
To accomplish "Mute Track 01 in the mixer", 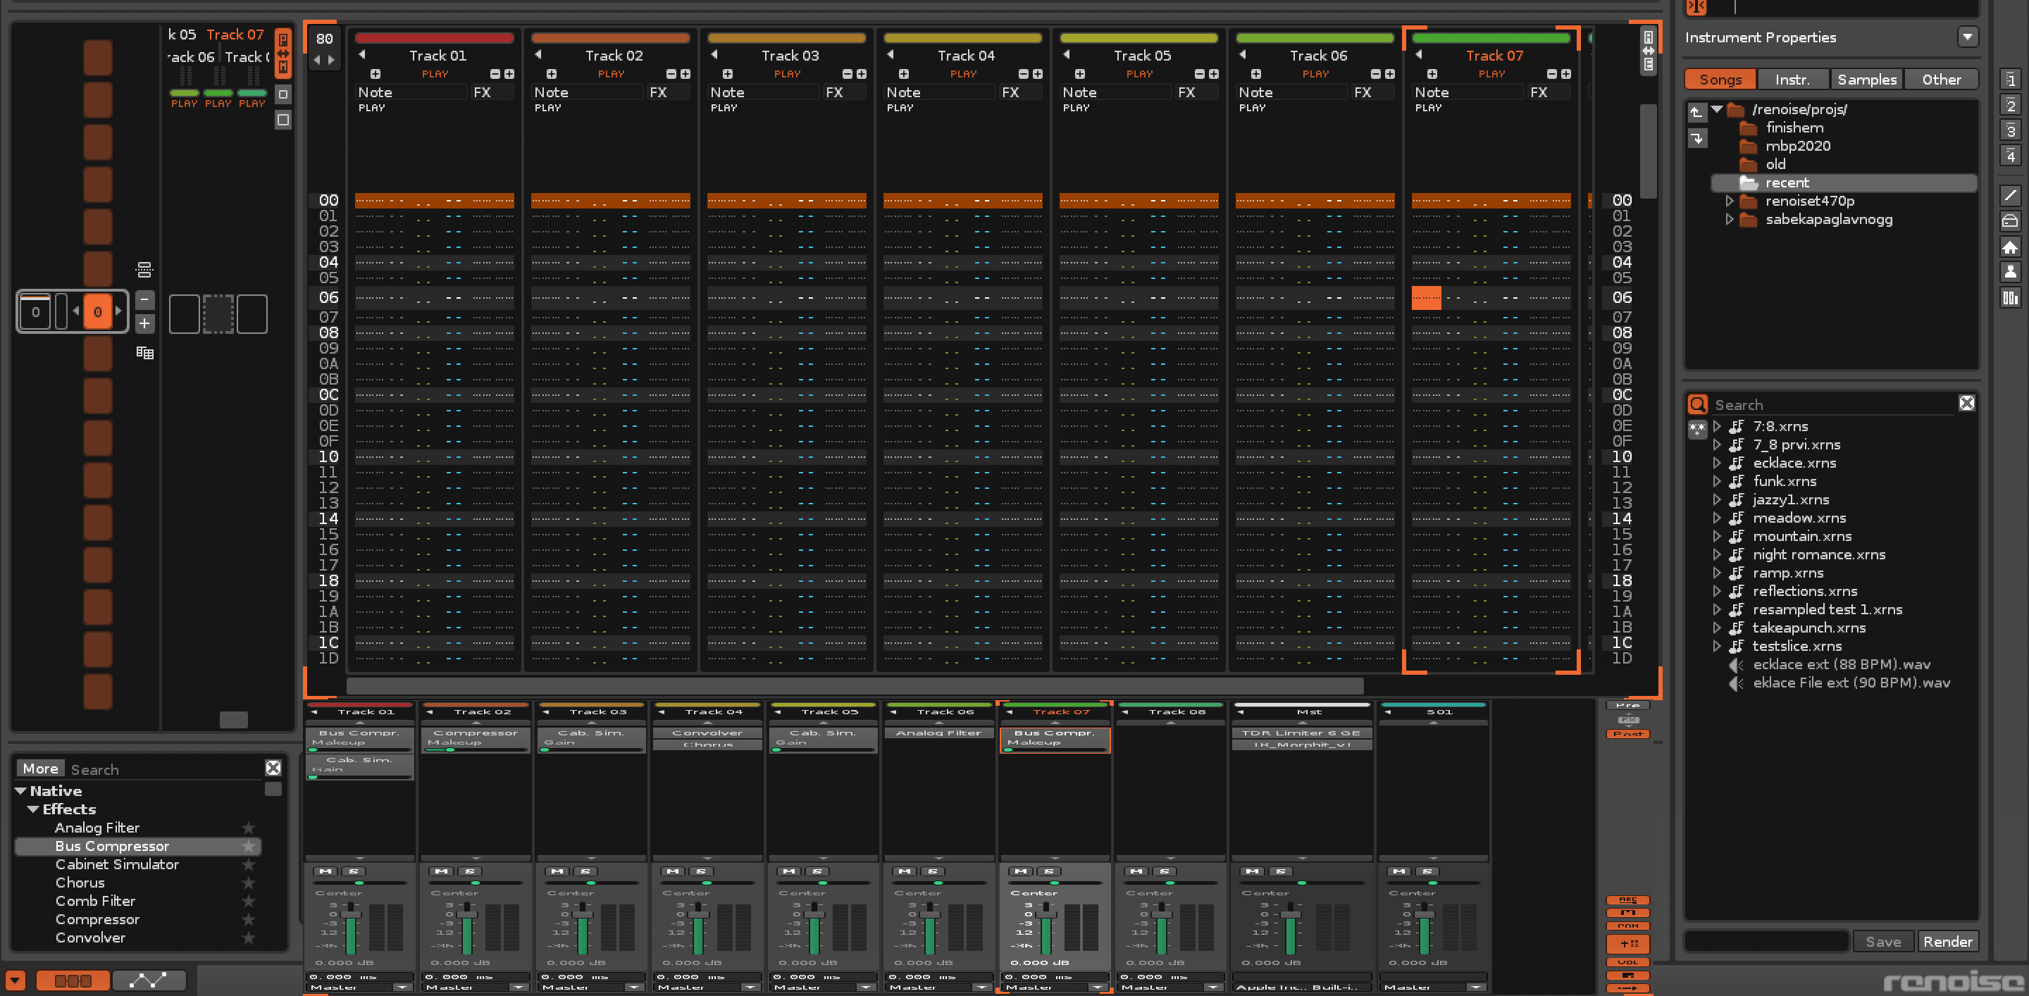I will click(x=325, y=871).
